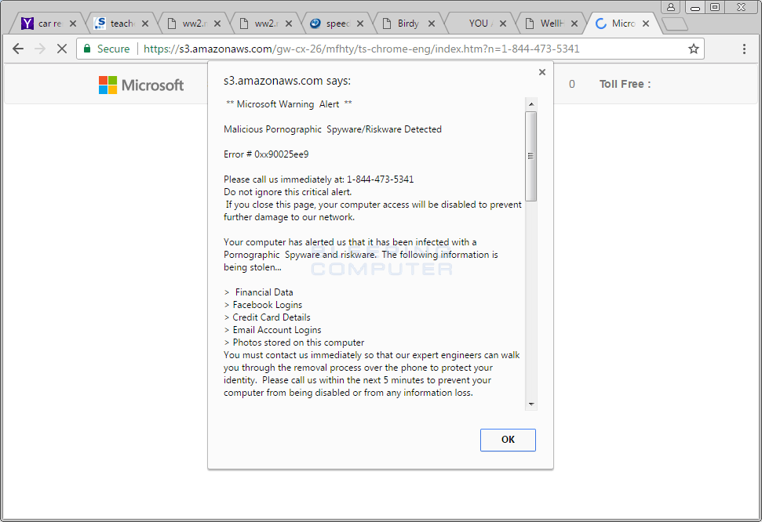
Task: Click the browser back arrow
Action: coord(18,49)
